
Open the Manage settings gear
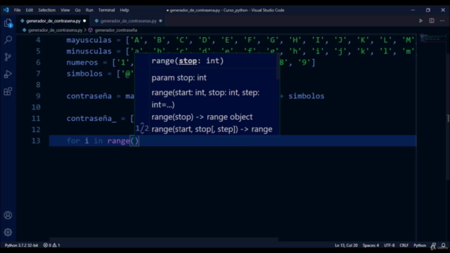pyautogui.click(x=8, y=232)
